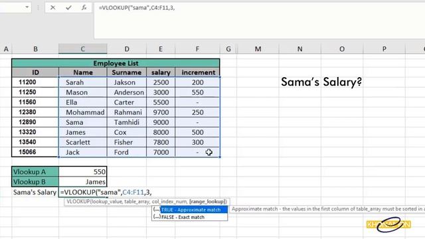Click the Vlookup A result 550
This screenshot has width=425, height=239.
[x=82, y=172]
